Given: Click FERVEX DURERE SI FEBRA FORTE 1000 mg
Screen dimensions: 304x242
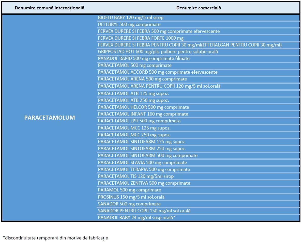Looking at the screenshot, I should pyautogui.click(x=198, y=38).
